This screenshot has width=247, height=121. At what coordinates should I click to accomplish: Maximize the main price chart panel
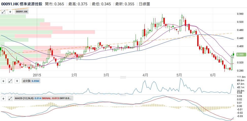4,12
